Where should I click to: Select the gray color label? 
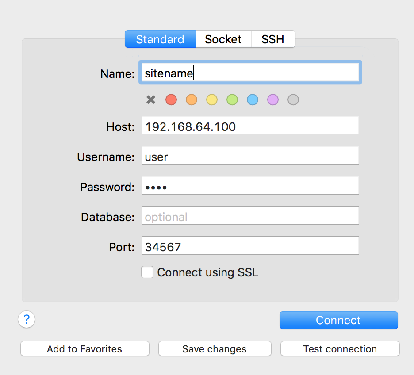293,99
